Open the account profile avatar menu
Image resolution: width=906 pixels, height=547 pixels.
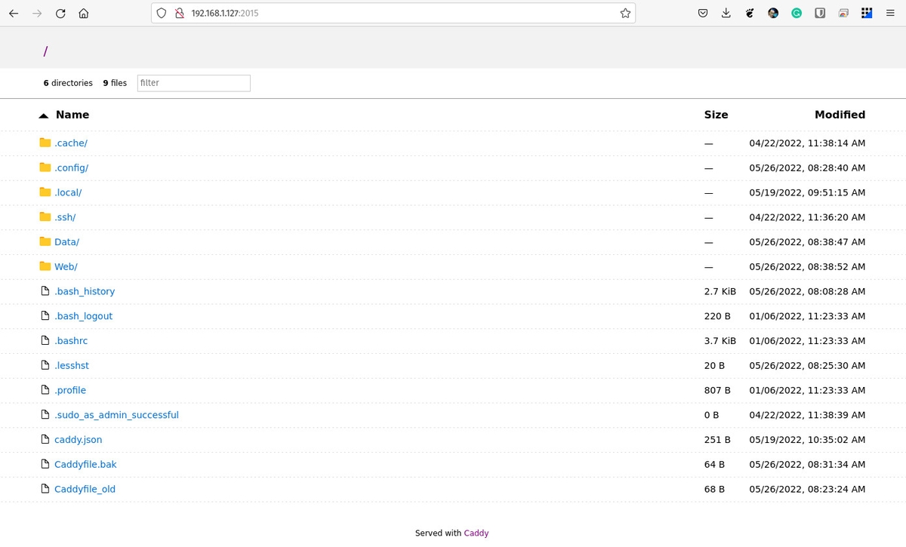(772, 13)
